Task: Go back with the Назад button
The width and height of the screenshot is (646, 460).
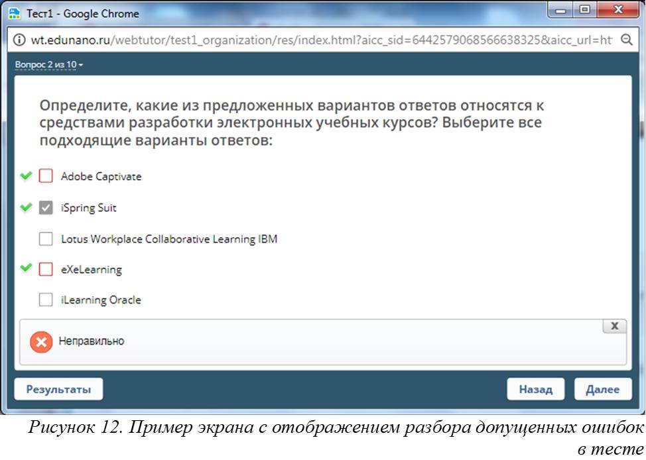Action: tap(535, 390)
